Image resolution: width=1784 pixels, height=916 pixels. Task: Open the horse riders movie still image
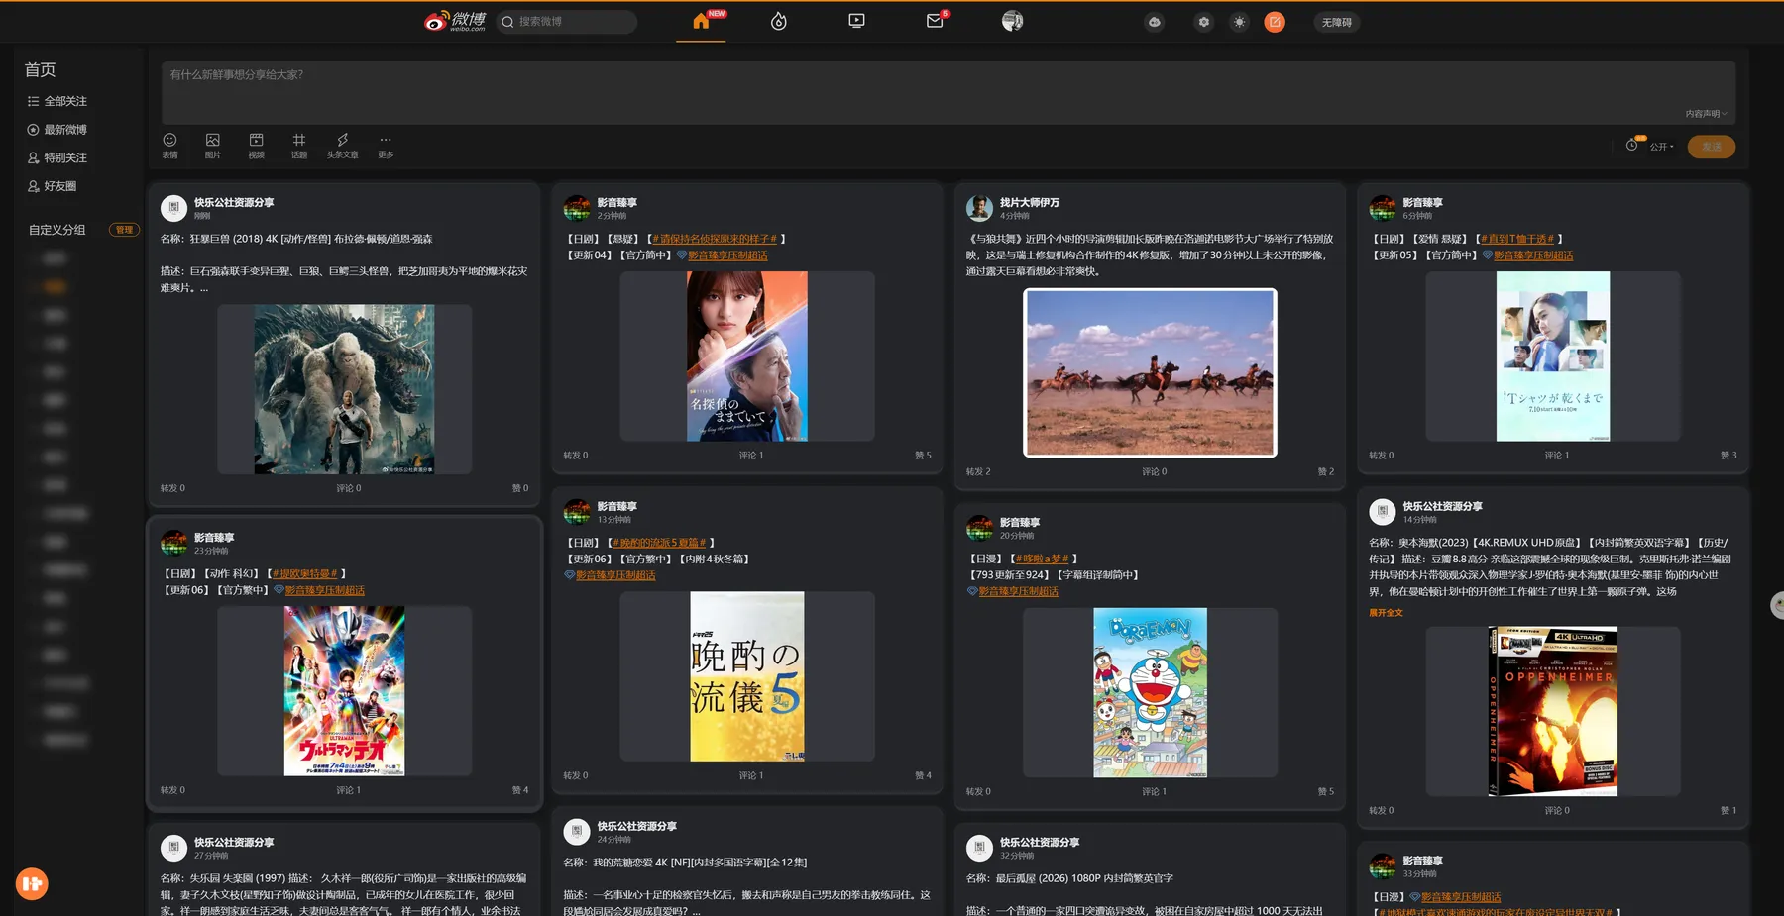click(1150, 372)
